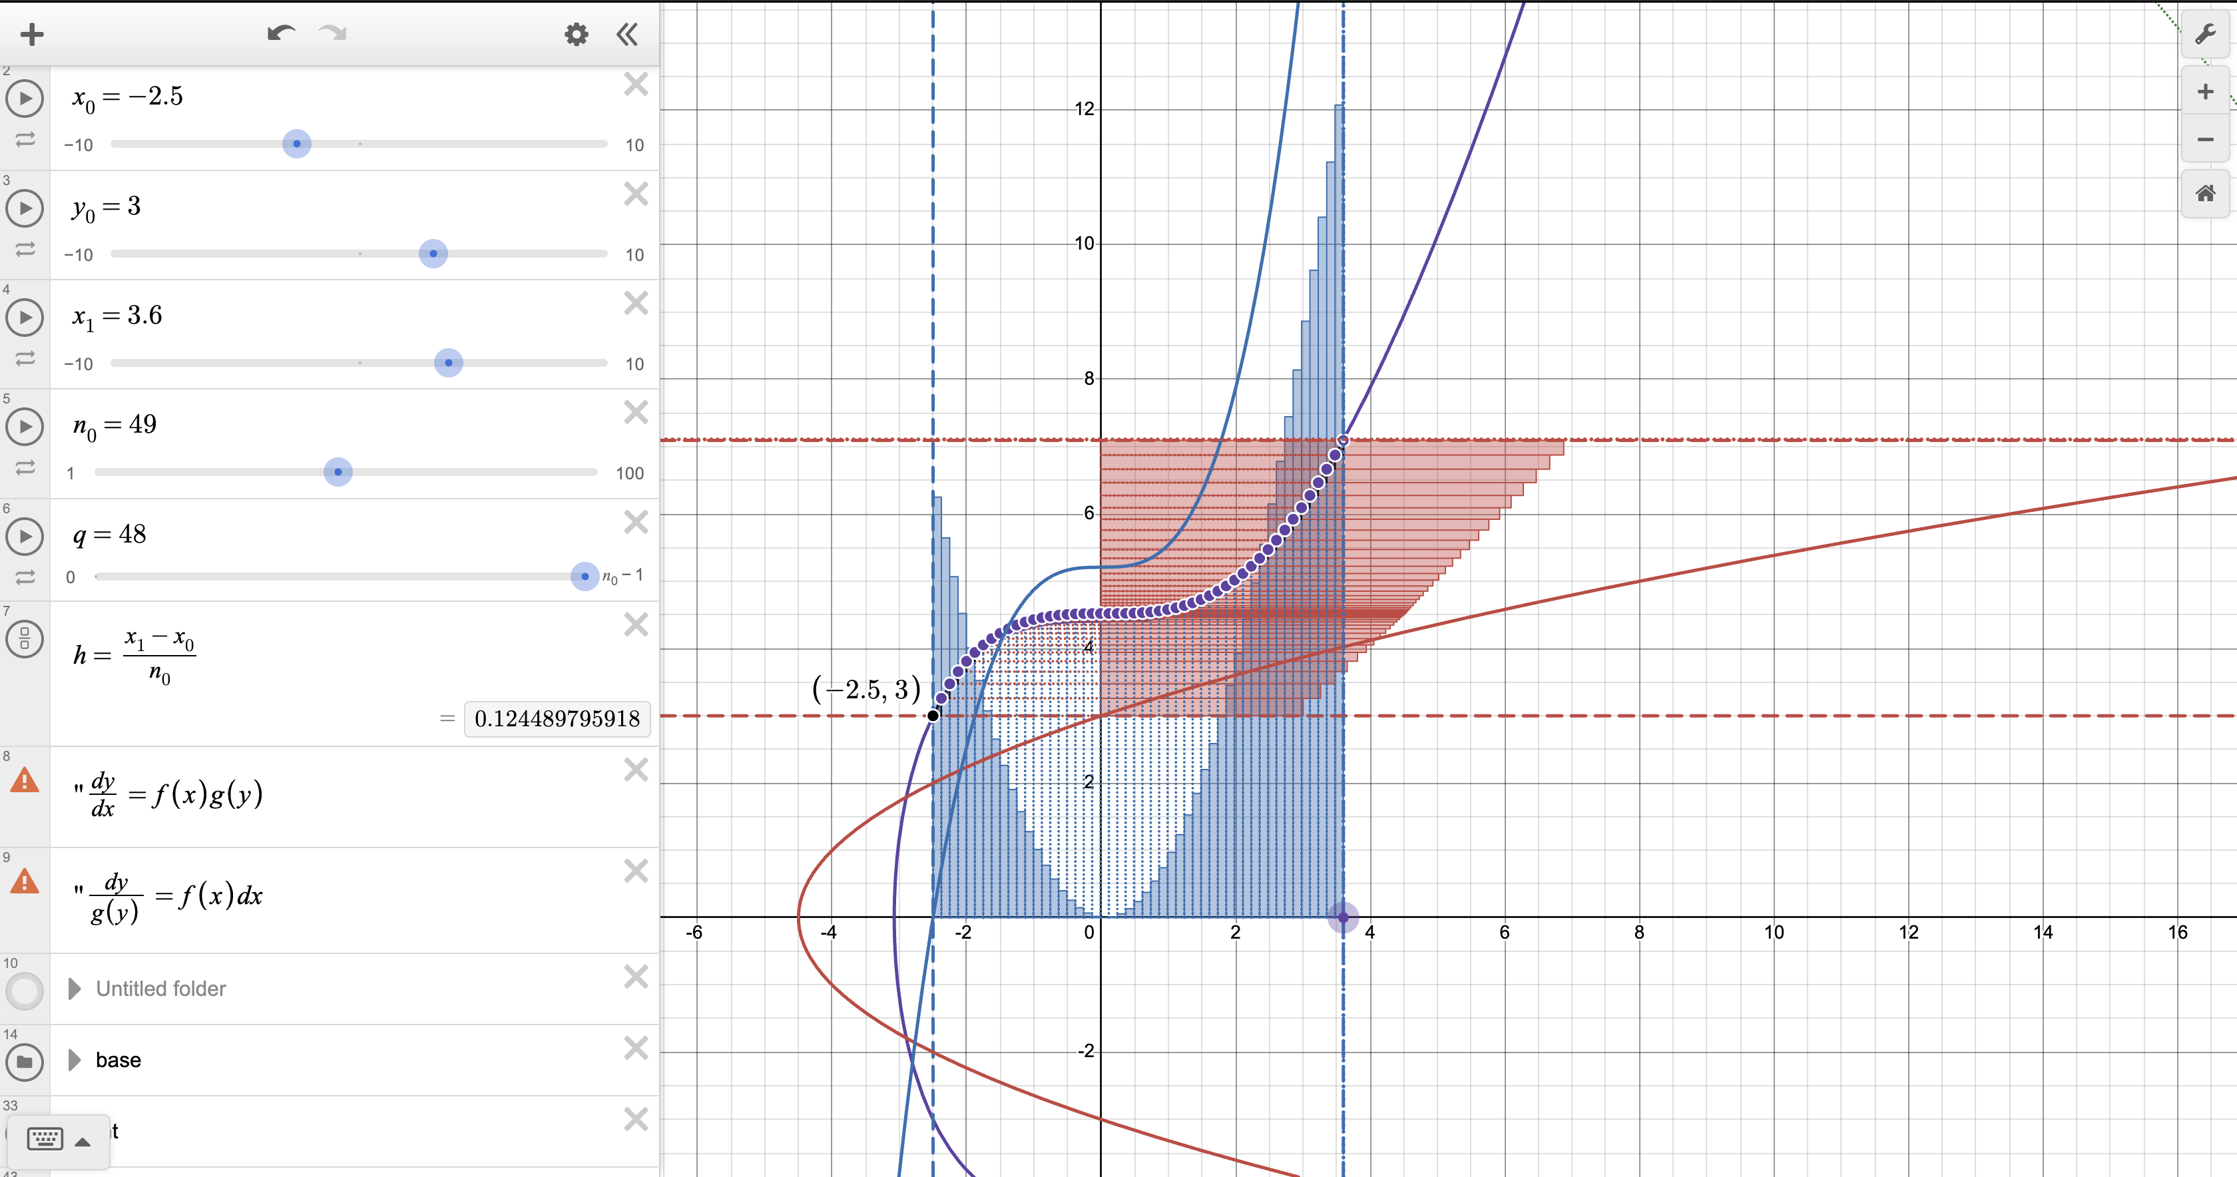The image size is (2237, 1177).
Task: Change loop mode for x1 animation
Action: pos(25,358)
